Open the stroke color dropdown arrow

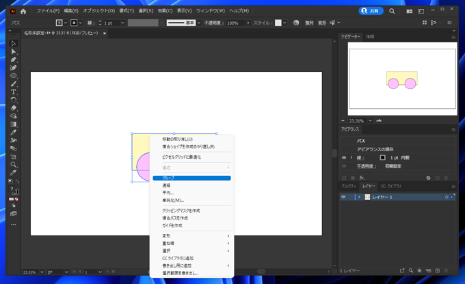click(x=81, y=23)
